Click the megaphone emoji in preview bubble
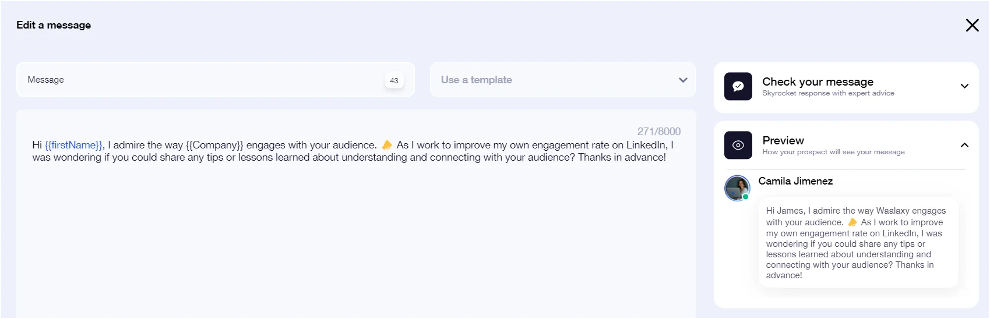This screenshot has height=319, width=990. coord(852,222)
